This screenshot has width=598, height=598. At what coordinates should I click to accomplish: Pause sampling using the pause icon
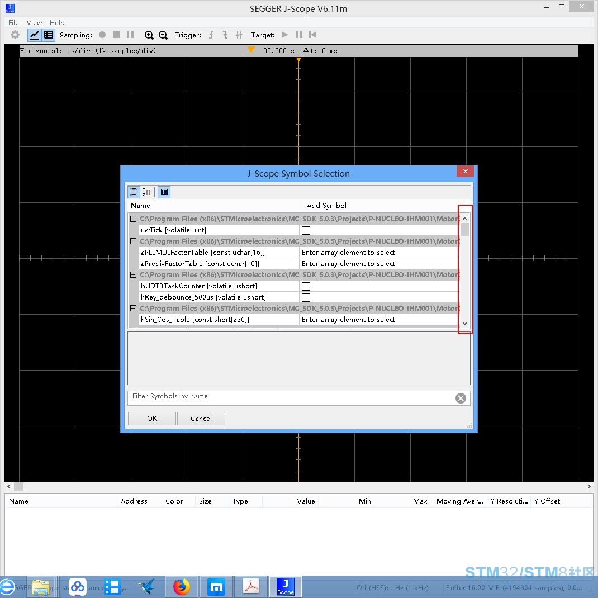pyautogui.click(x=130, y=35)
